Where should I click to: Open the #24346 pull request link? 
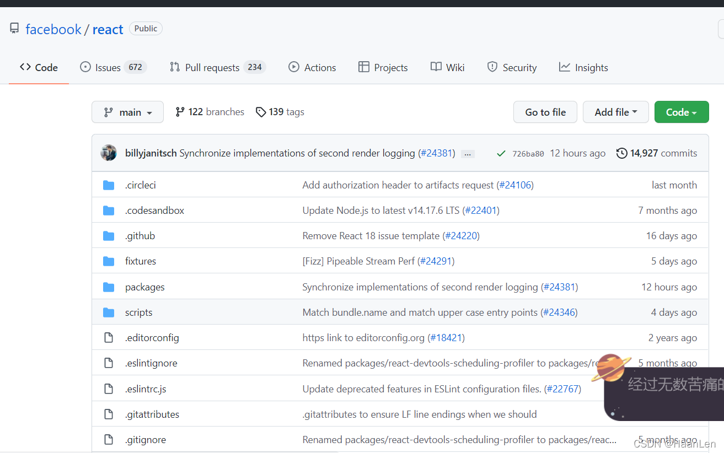(559, 312)
